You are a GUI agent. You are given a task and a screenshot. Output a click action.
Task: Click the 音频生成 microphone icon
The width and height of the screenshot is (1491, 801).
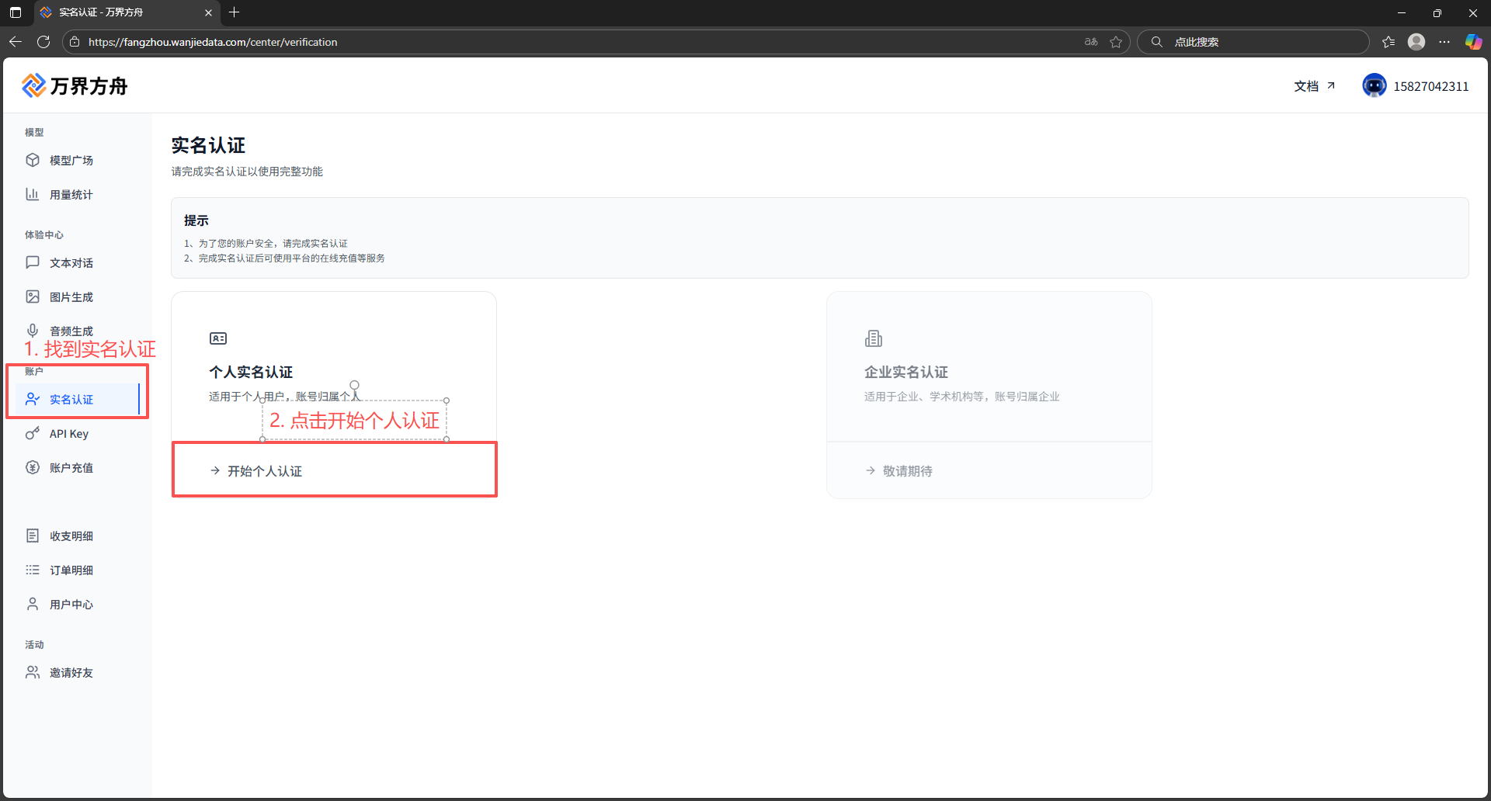point(33,331)
